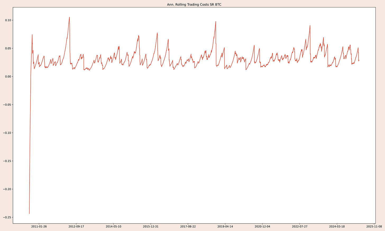Screen dimensions: 385x231
Task: Click the chart title 'Ann. Rolling Trading Costs SR BTC'
Action: (194, 4)
